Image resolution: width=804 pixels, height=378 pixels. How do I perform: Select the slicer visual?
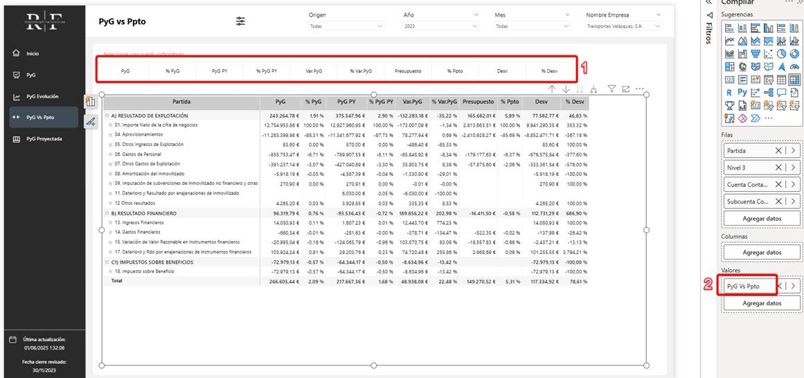[x=768, y=80]
